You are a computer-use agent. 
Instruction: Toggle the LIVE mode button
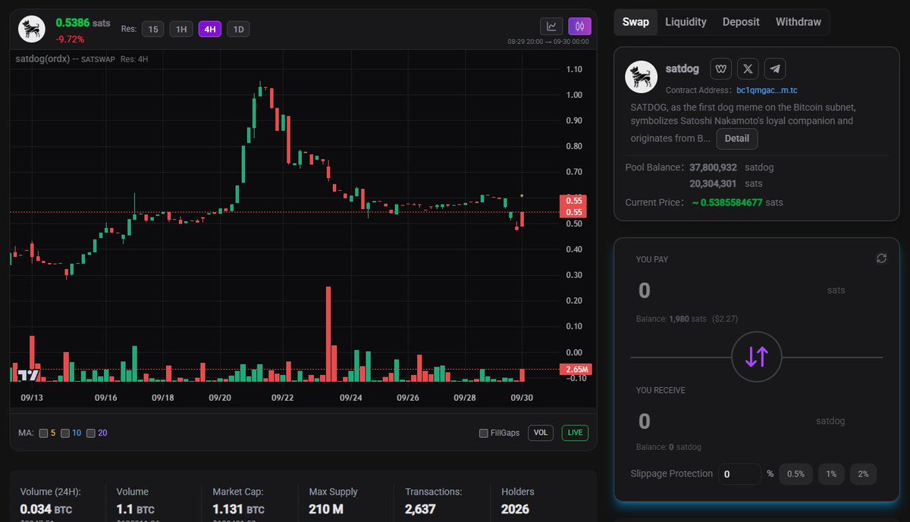pyautogui.click(x=575, y=433)
